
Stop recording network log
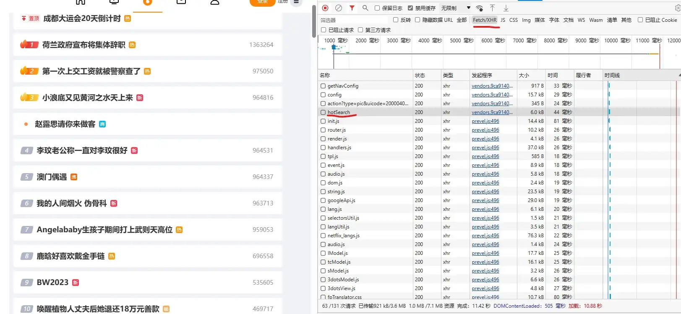point(325,8)
